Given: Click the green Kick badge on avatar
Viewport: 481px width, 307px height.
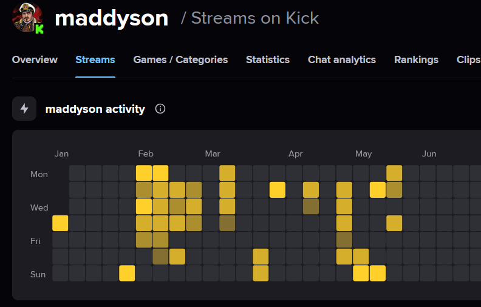Looking at the screenshot, I should pos(39,29).
